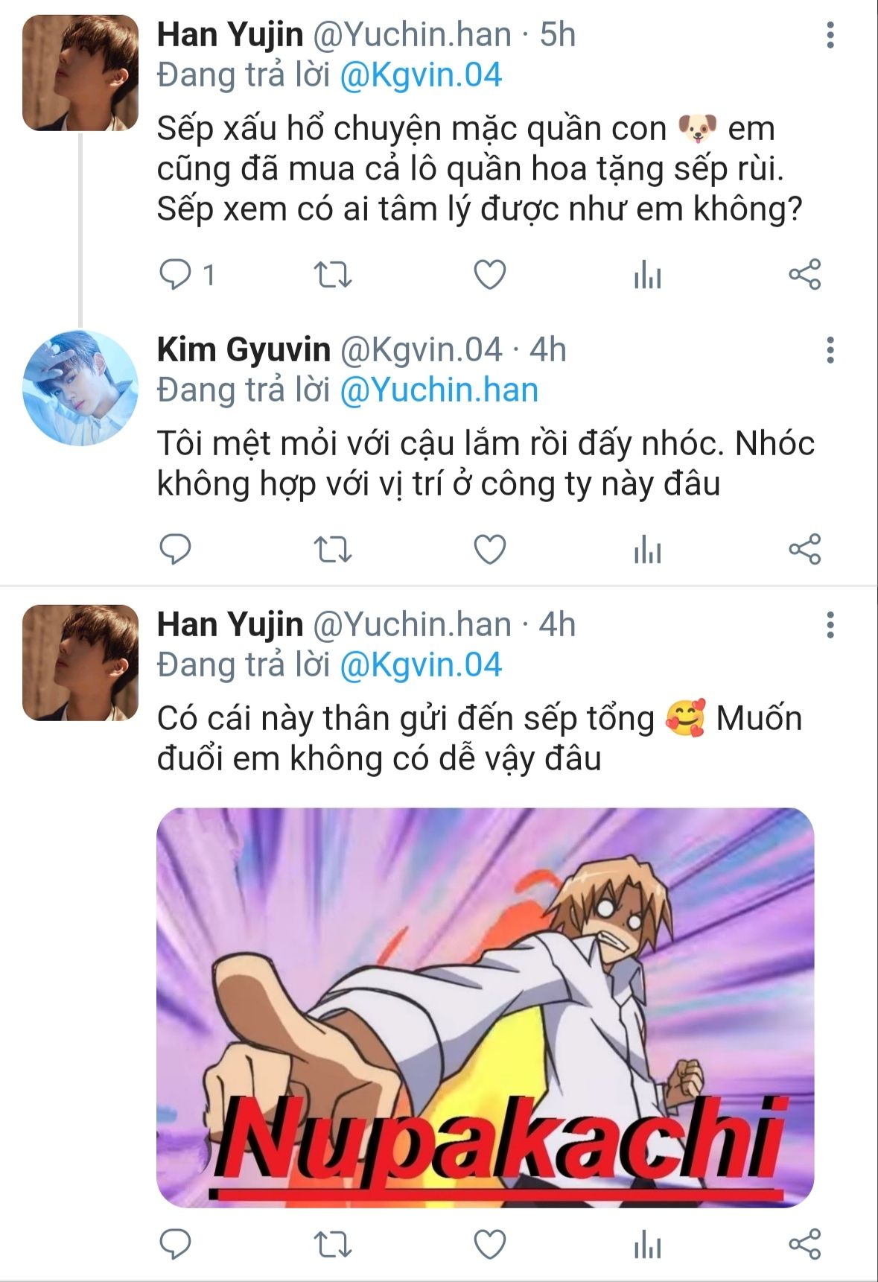Viewport: 878px width, 1282px height.
Task: Open @Kgvin.04 mention in first tweet
Action: tap(421, 75)
